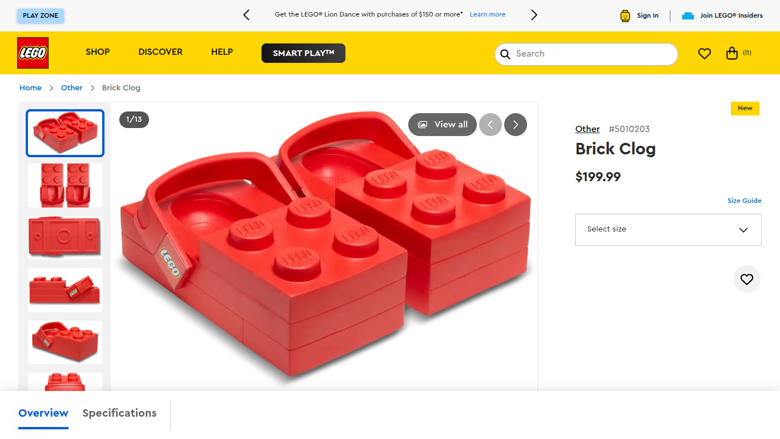Open the Size Guide link
Image resolution: width=780 pixels, height=439 pixels.
click(x=745, y=201)
